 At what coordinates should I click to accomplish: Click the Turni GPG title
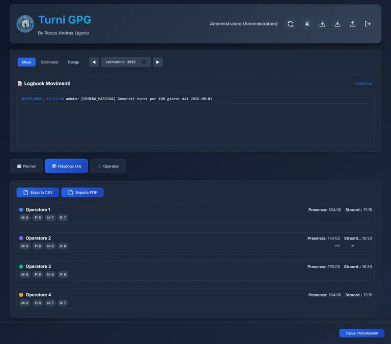click(x=65, y=20)
